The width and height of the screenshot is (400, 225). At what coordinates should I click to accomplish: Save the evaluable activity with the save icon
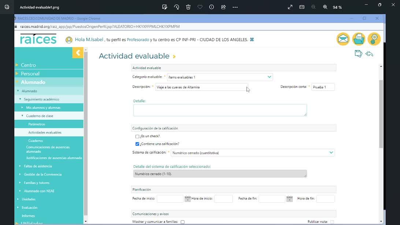click(x=358, y=54)
